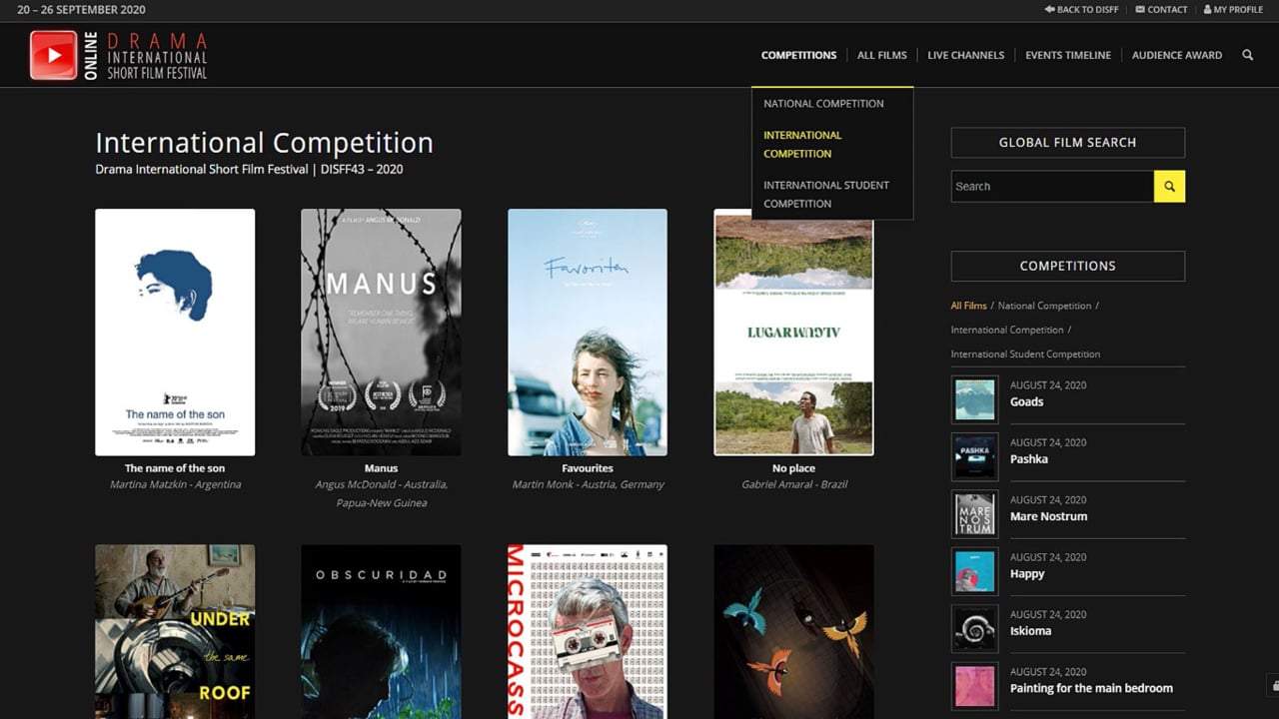Open the Favourites film poster
Screen dimensions: 1279x719
[588, 332]
